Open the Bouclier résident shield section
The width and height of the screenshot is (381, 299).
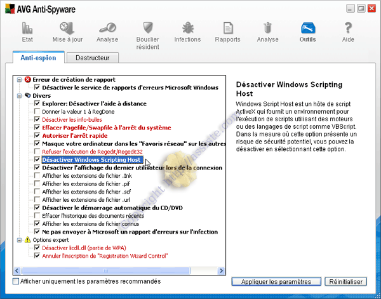pos(147,36)
